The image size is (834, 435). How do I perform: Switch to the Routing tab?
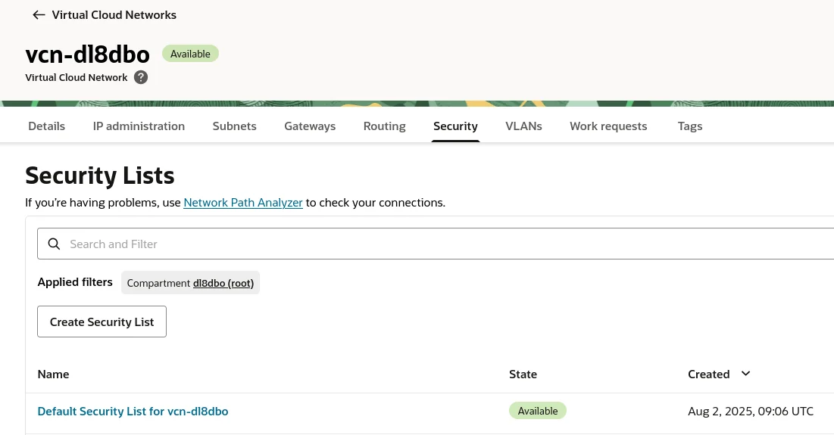coord(384,126)
